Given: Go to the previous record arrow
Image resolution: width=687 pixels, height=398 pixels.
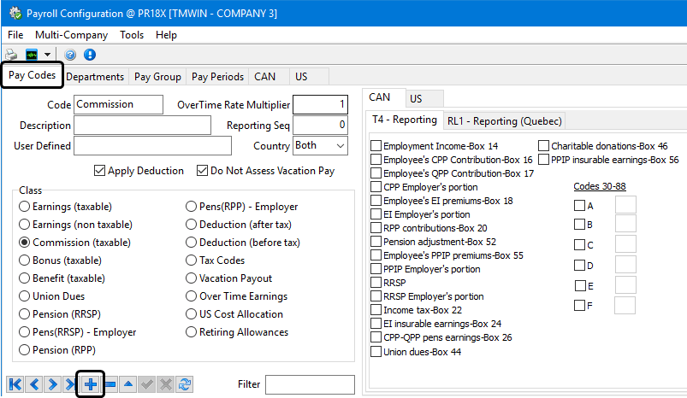Looking at the screenshot, I should (x=34, y=384).
